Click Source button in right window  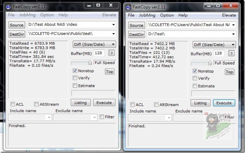coord(137,25)
